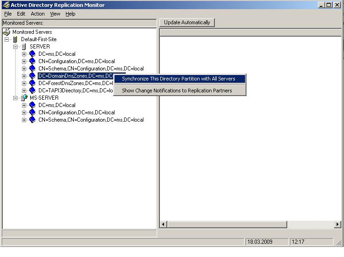Open the Edit menu
This screenshot has width=344, height=257.
(x=21, y=14)
